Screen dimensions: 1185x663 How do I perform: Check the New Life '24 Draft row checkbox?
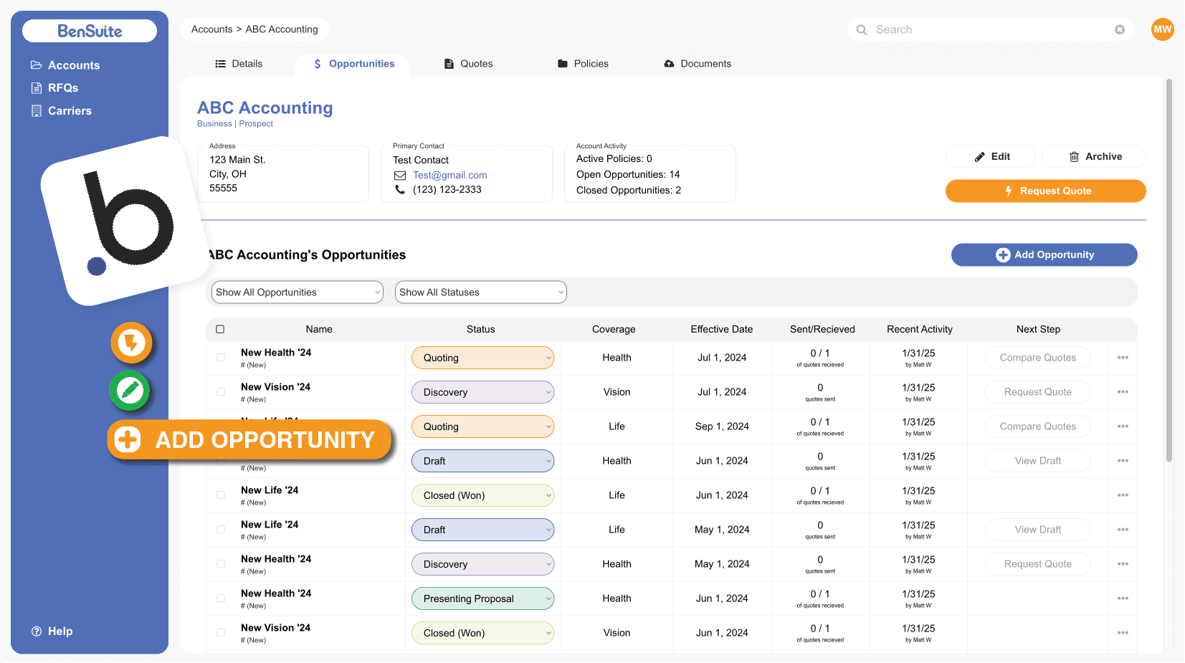point(221,530)
